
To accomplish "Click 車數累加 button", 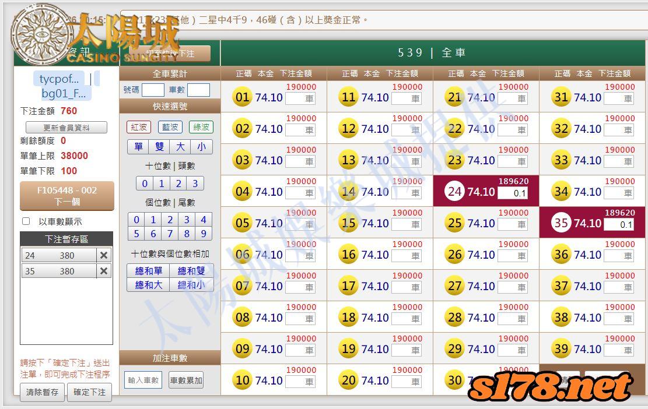I will coord(187,380).
